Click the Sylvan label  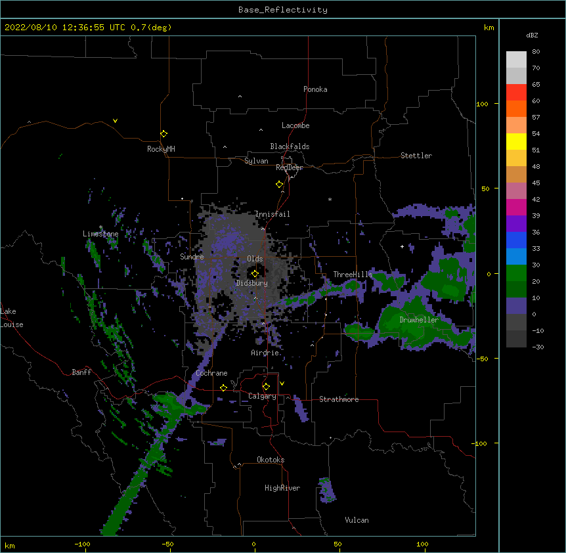point(256,161)
